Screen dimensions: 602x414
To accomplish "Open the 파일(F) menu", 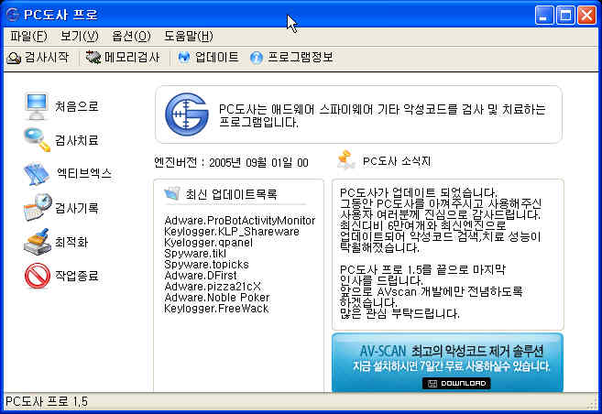I will click(28, 36).
